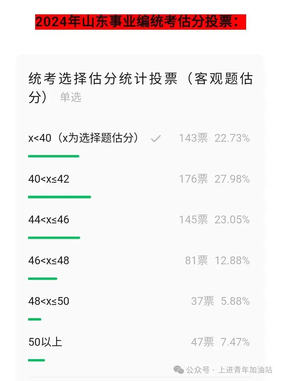The image size is (281, 381).
Task: Click the 37票 5.88% result text
Action: [221, 301]
